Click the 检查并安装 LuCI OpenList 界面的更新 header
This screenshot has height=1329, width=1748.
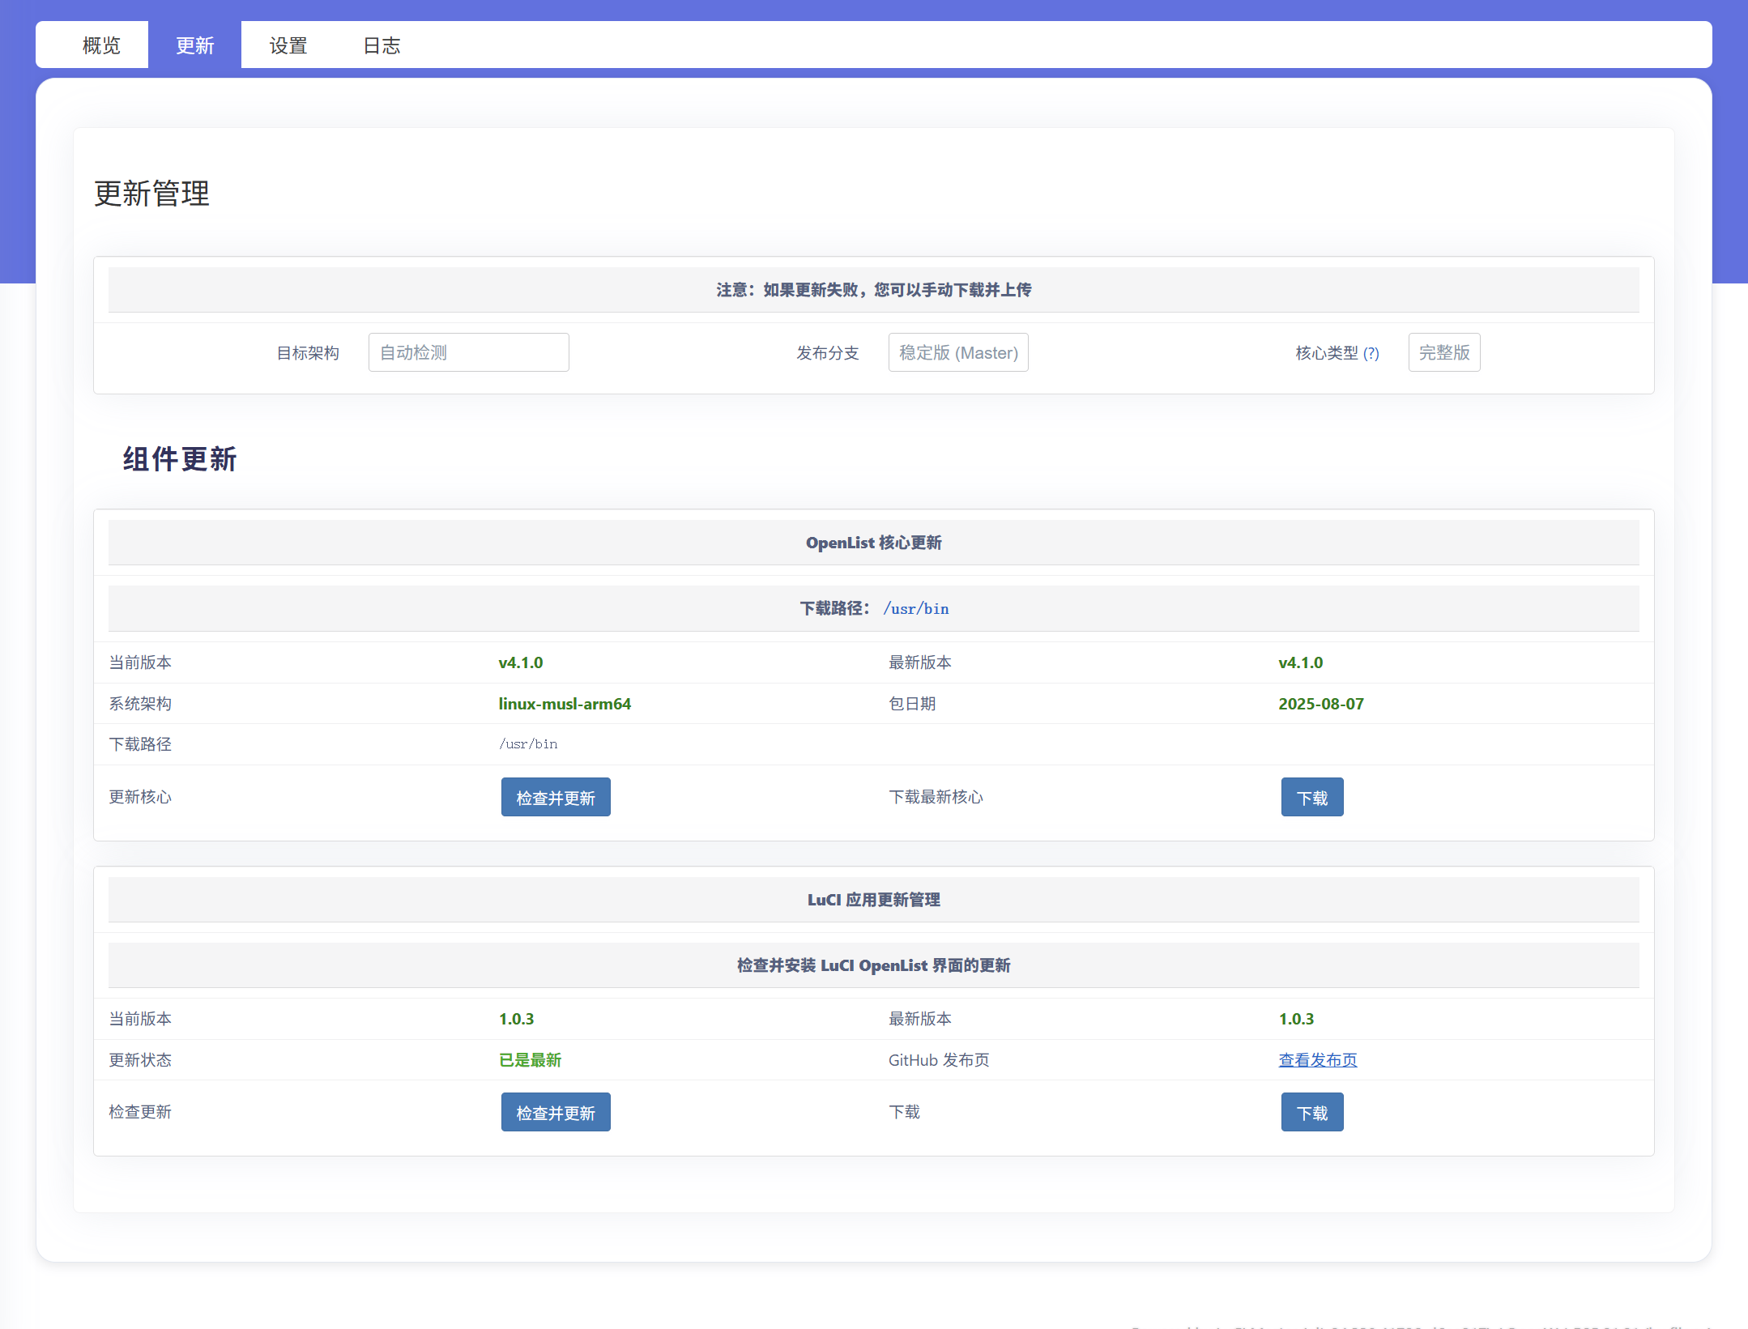click(874, 965)
